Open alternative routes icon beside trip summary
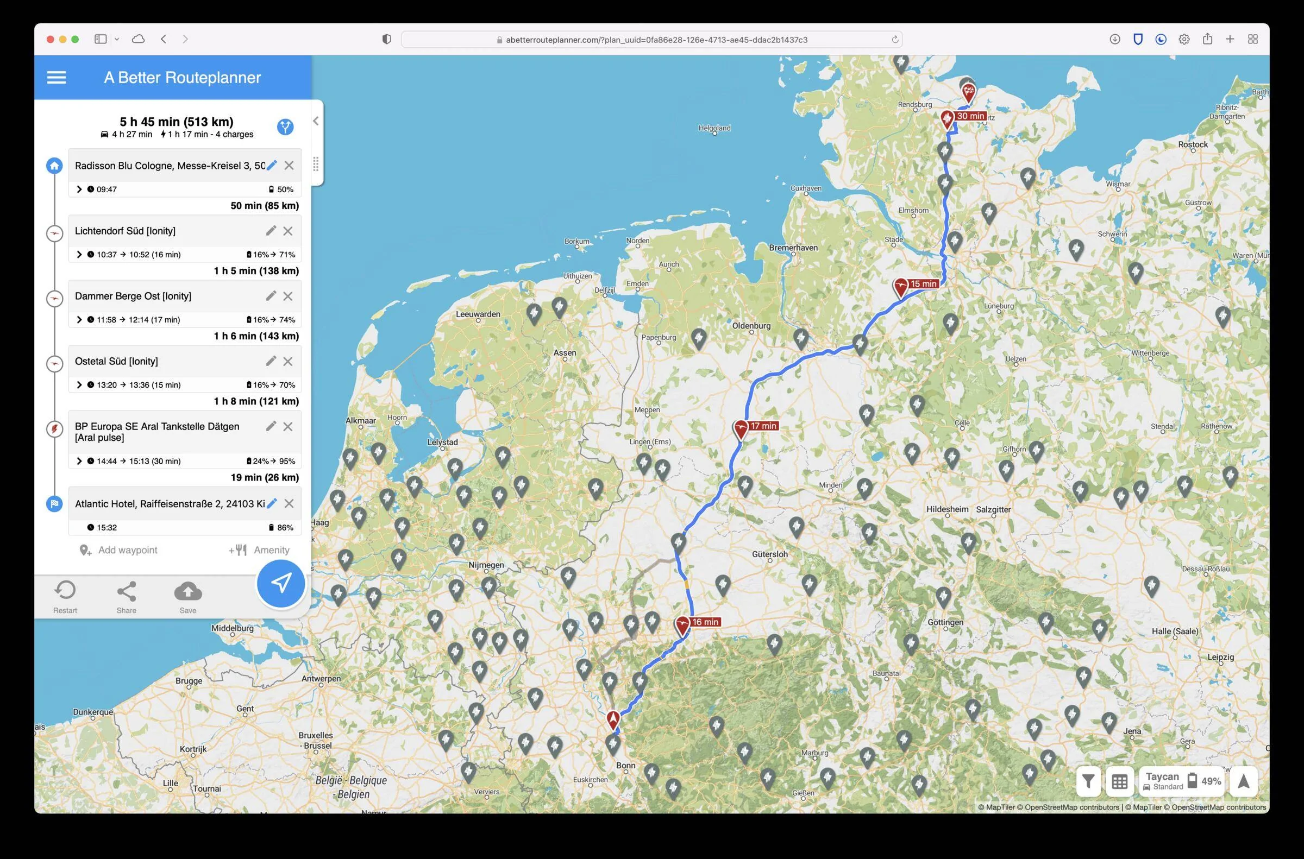 tap(285, 127)
